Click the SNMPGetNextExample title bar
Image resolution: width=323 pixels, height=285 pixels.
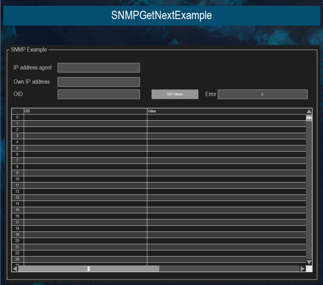click(x=161, y=15)
